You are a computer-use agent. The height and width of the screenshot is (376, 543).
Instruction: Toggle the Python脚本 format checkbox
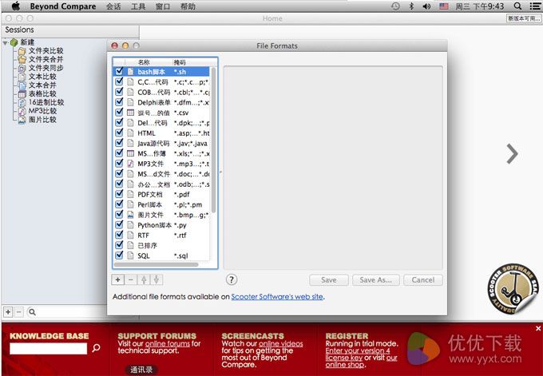(119, 224)
